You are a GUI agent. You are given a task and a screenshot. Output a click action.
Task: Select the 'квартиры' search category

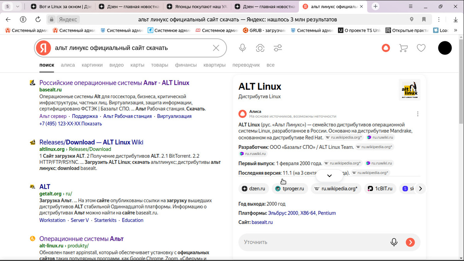click(x=215, y=65)
